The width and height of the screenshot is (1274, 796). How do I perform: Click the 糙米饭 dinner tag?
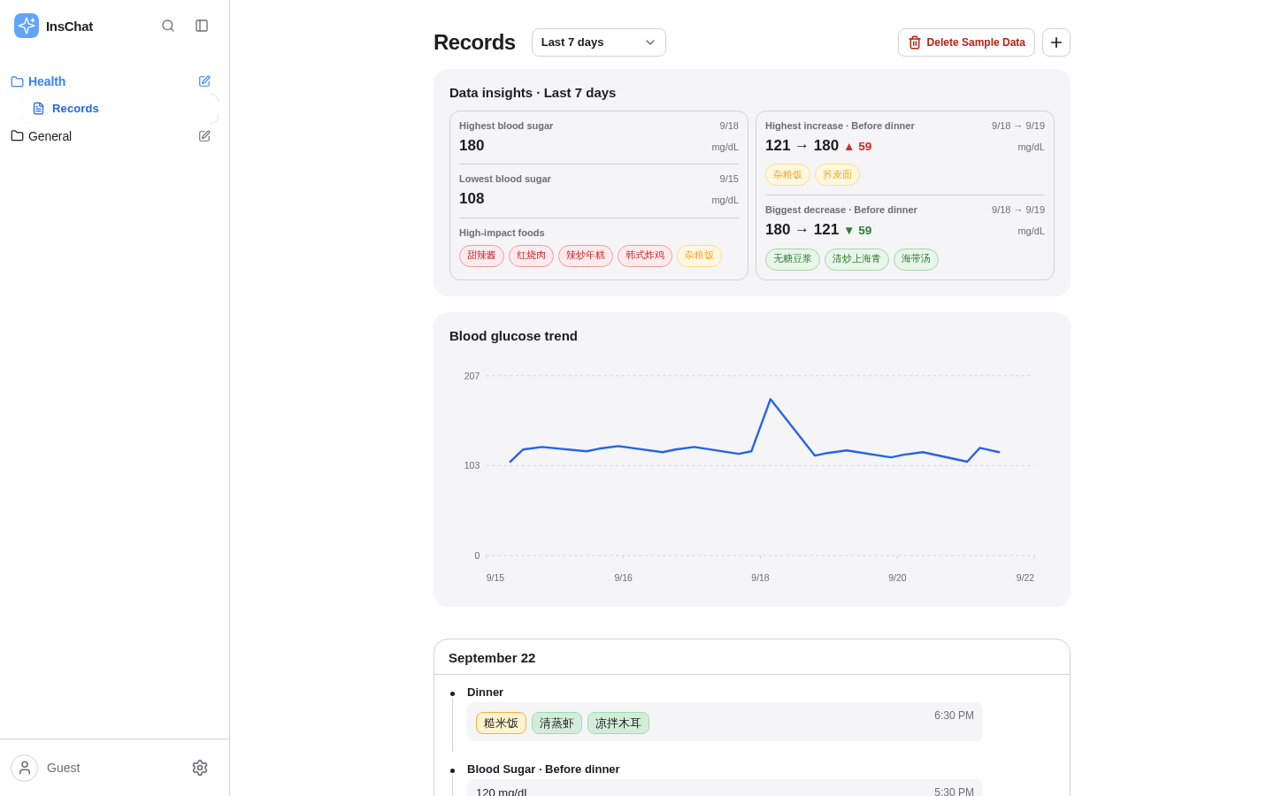501,723
